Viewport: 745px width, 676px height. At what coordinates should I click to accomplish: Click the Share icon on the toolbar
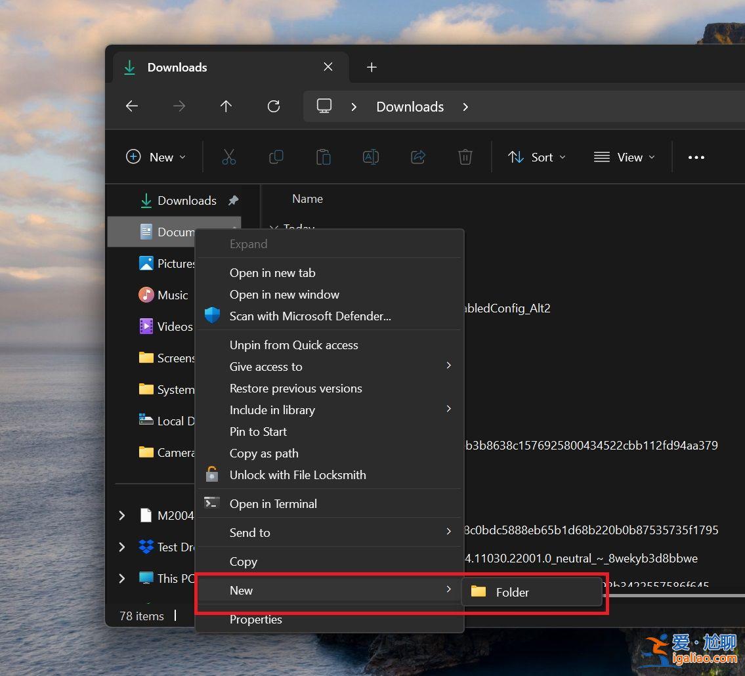pos(417,157)
